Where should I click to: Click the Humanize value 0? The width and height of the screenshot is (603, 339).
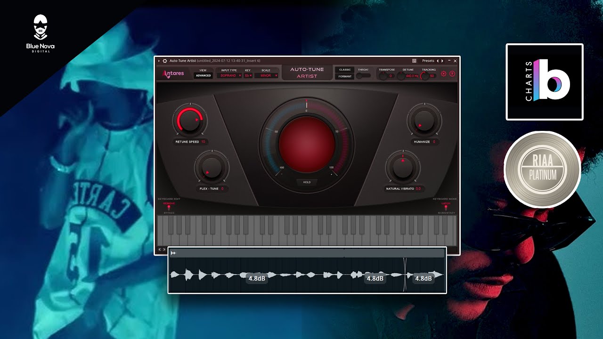coord(434,141)
